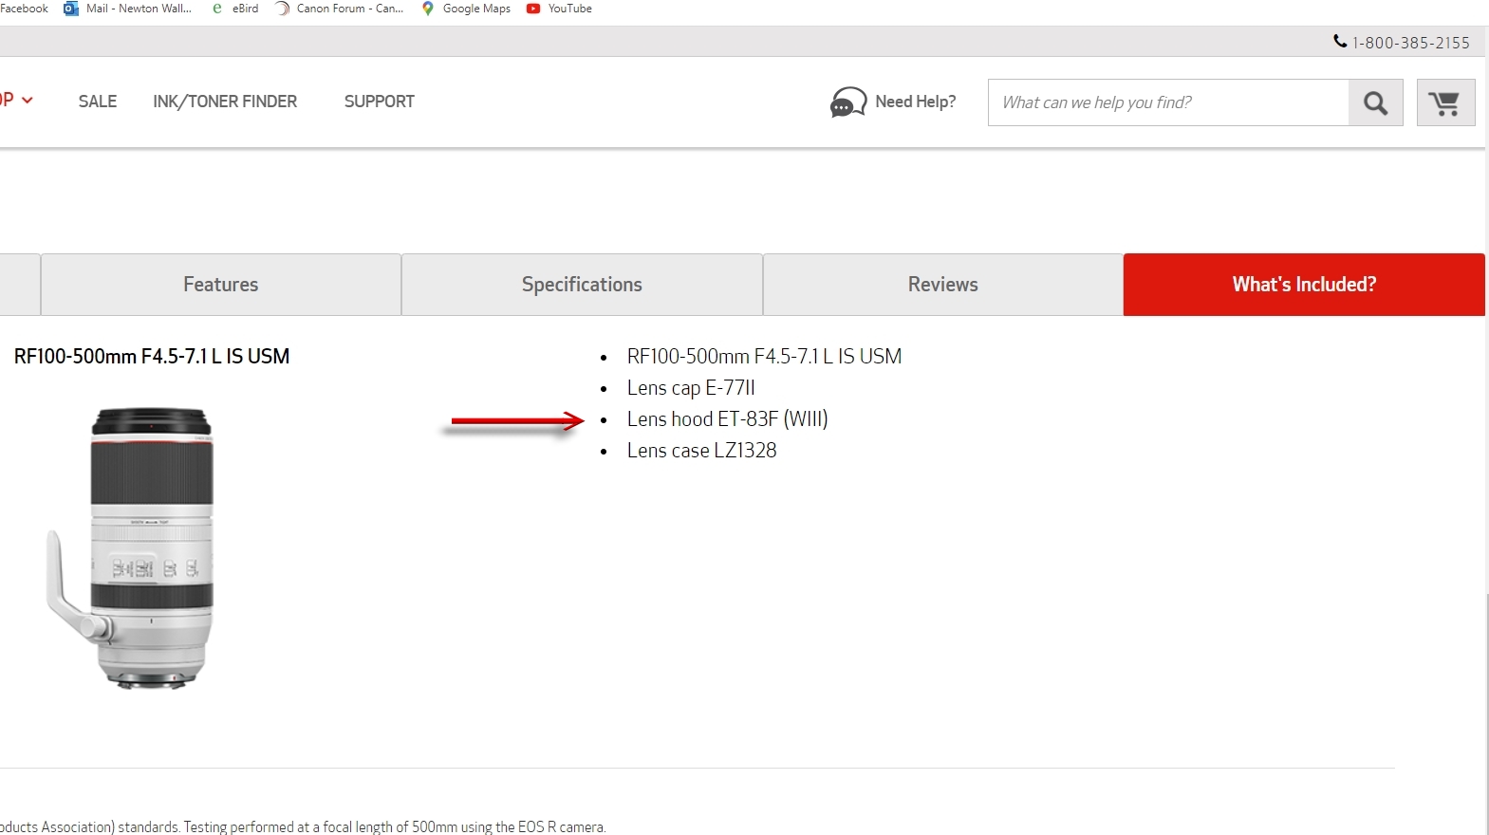Click the 1-800-385-2155 phone number
This screenshot has width=1489, height=835.
point(1411,43)
